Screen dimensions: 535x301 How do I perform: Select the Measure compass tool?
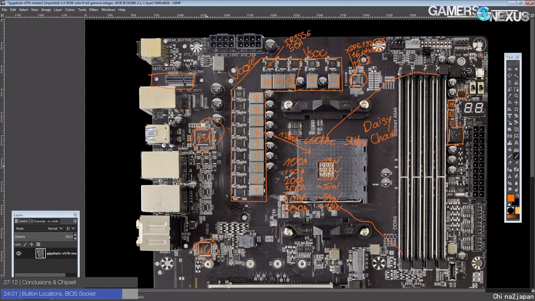pos(510,103)
